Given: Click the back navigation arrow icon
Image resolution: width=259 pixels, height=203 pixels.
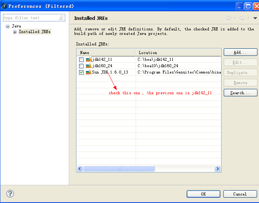Looking at the screenshot, I should [229, 18].
